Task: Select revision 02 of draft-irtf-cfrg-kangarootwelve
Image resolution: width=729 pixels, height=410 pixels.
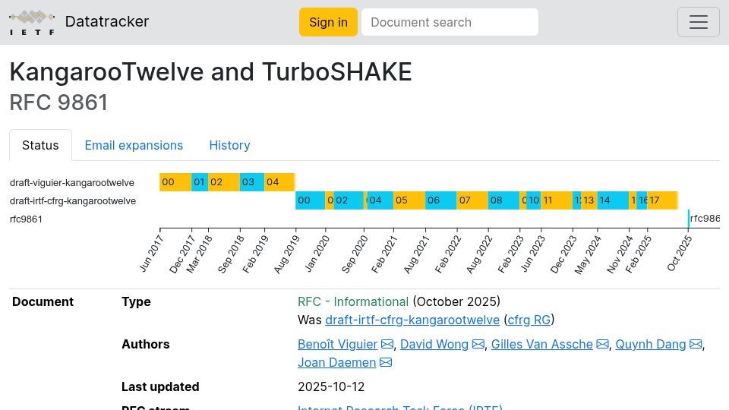Action: (x=349, y=200)
